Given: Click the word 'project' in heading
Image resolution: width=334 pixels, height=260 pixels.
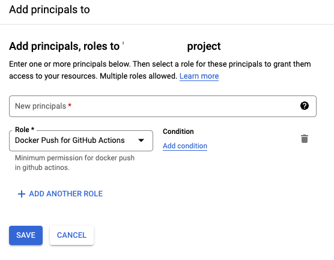Looking at the screenshot, I should click(204, 47).
